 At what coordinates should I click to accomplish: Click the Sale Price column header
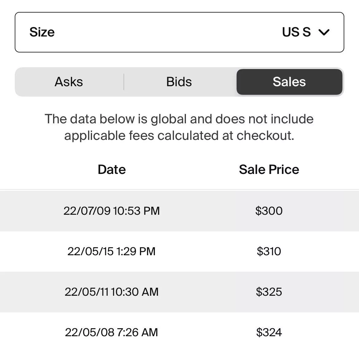(x=269, y=169)
